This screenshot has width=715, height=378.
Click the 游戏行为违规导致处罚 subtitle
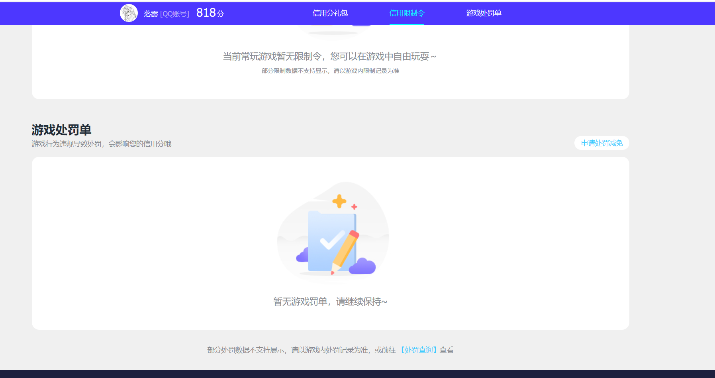tap(102, 144)
